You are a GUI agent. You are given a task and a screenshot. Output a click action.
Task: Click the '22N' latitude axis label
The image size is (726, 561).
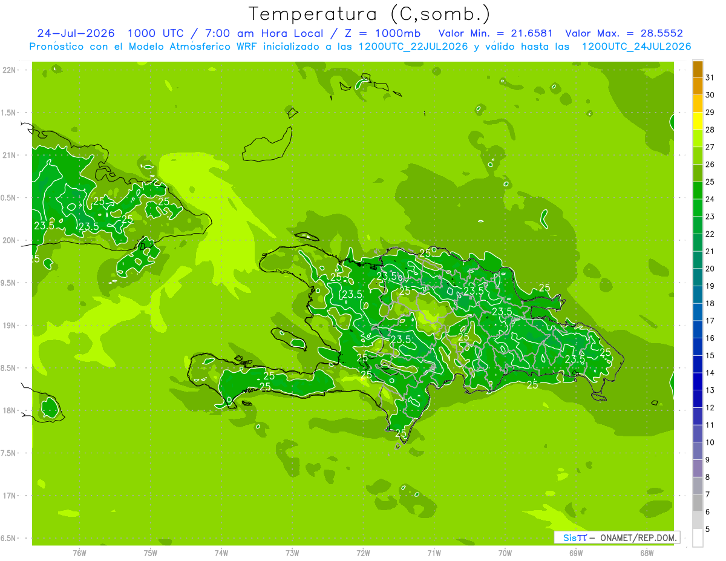pos(10,70)
